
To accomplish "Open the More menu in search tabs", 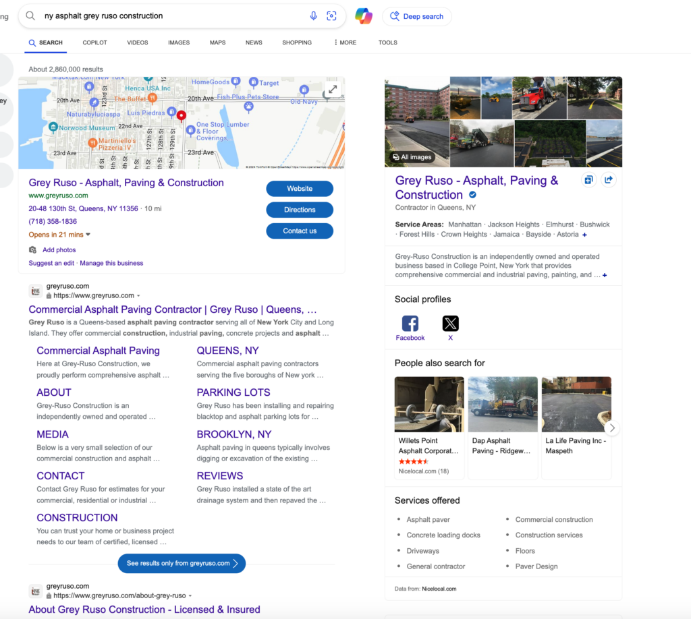I will 345,42.
